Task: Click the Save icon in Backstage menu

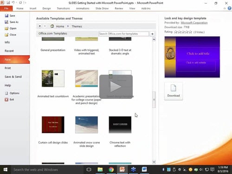Action: click(x=6, y=16)
